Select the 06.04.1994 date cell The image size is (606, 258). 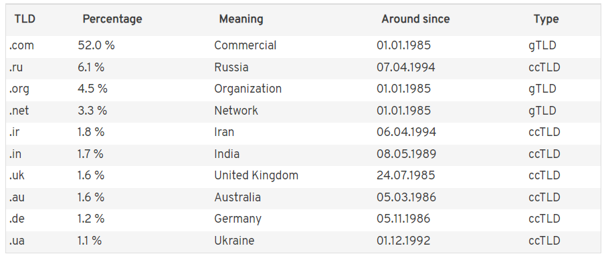tap(406, 132)
